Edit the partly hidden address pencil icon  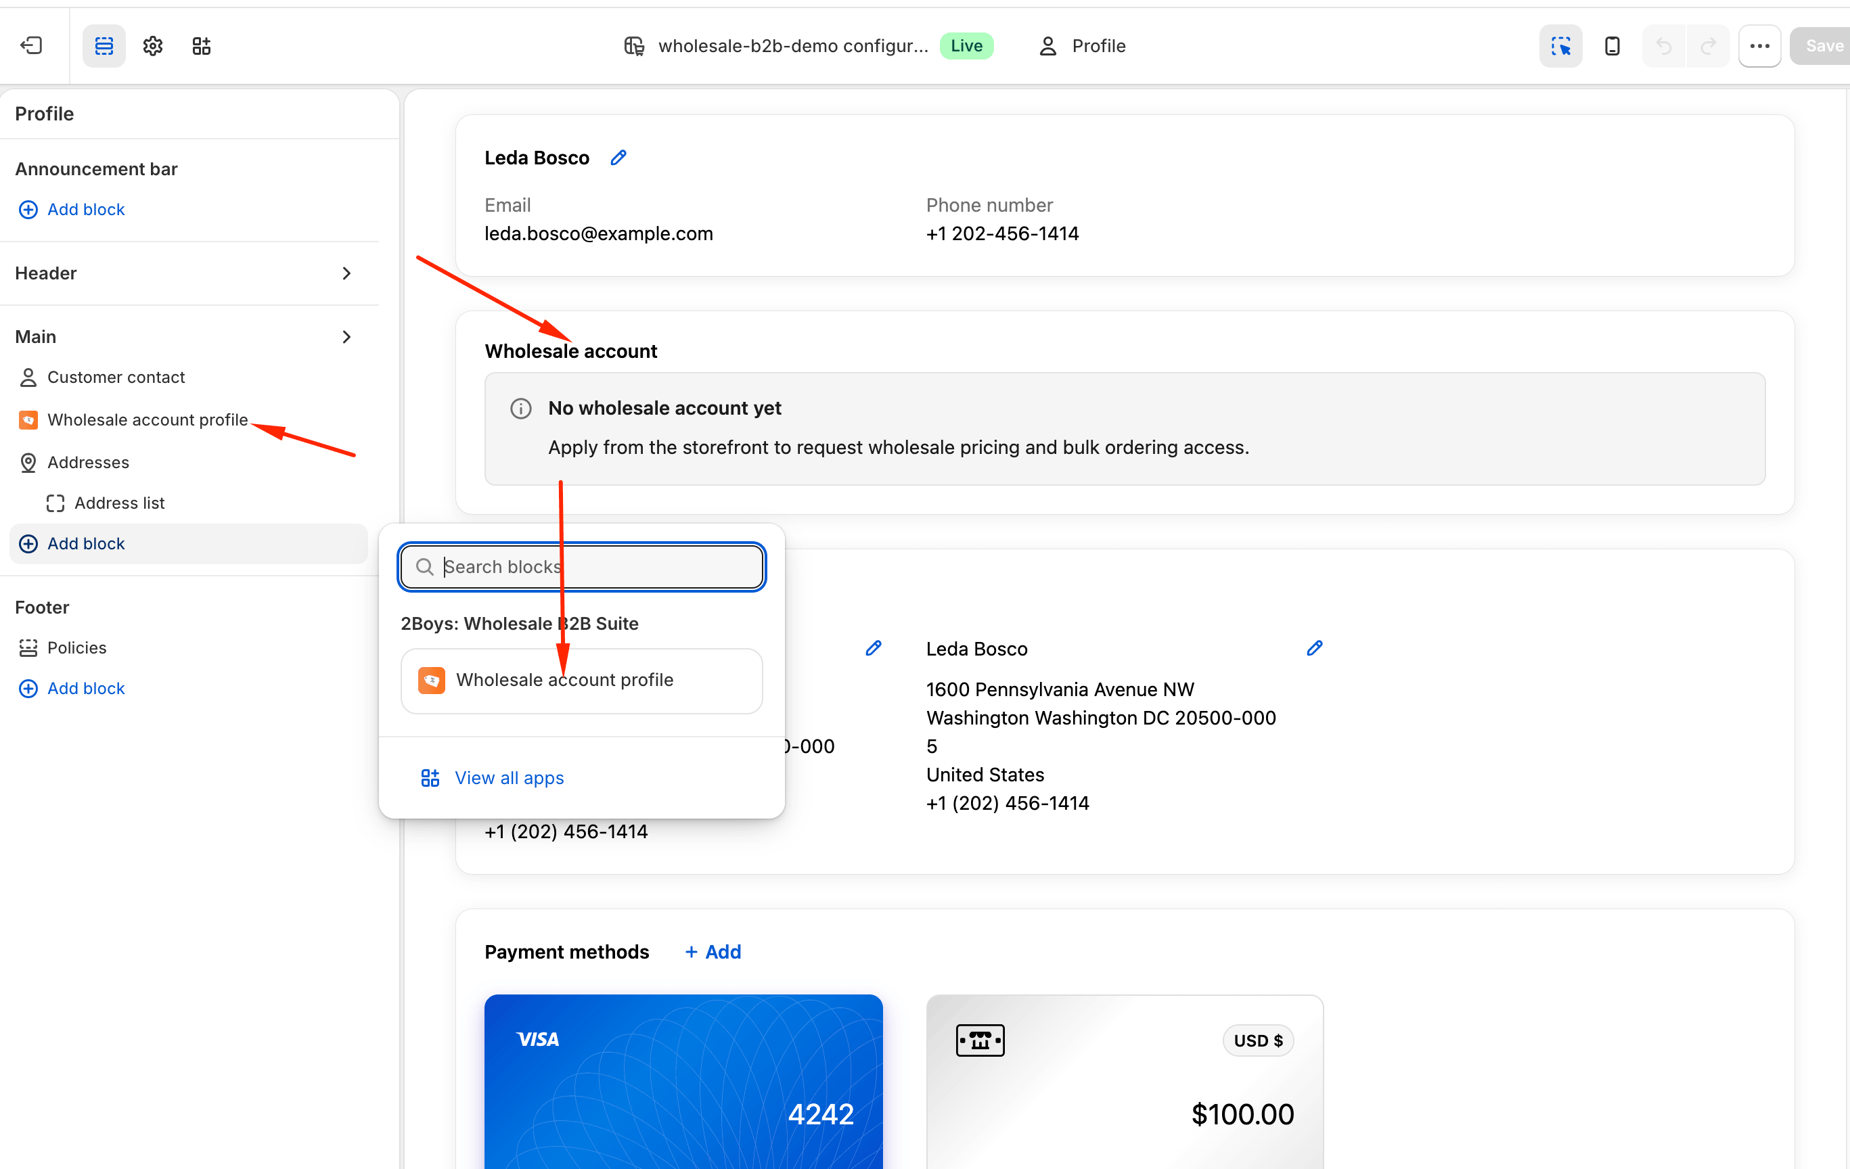tap(874, 647)
